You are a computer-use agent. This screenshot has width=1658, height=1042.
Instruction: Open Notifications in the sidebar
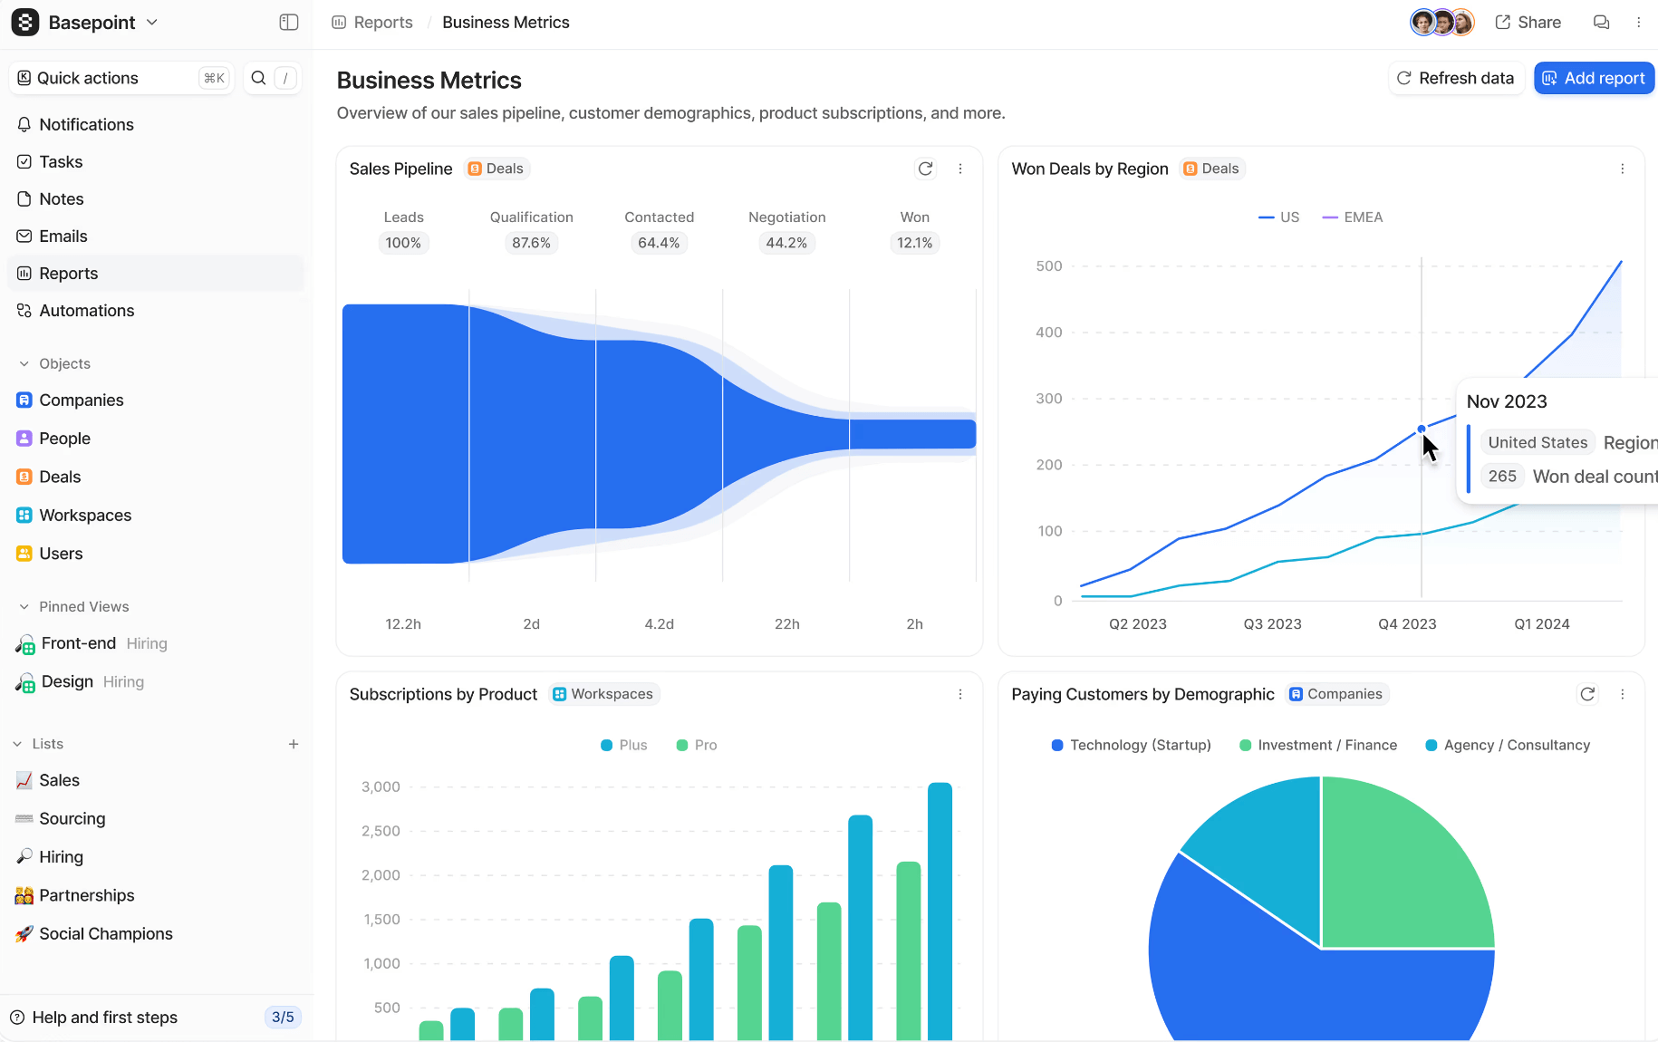[x=156, y=124]
